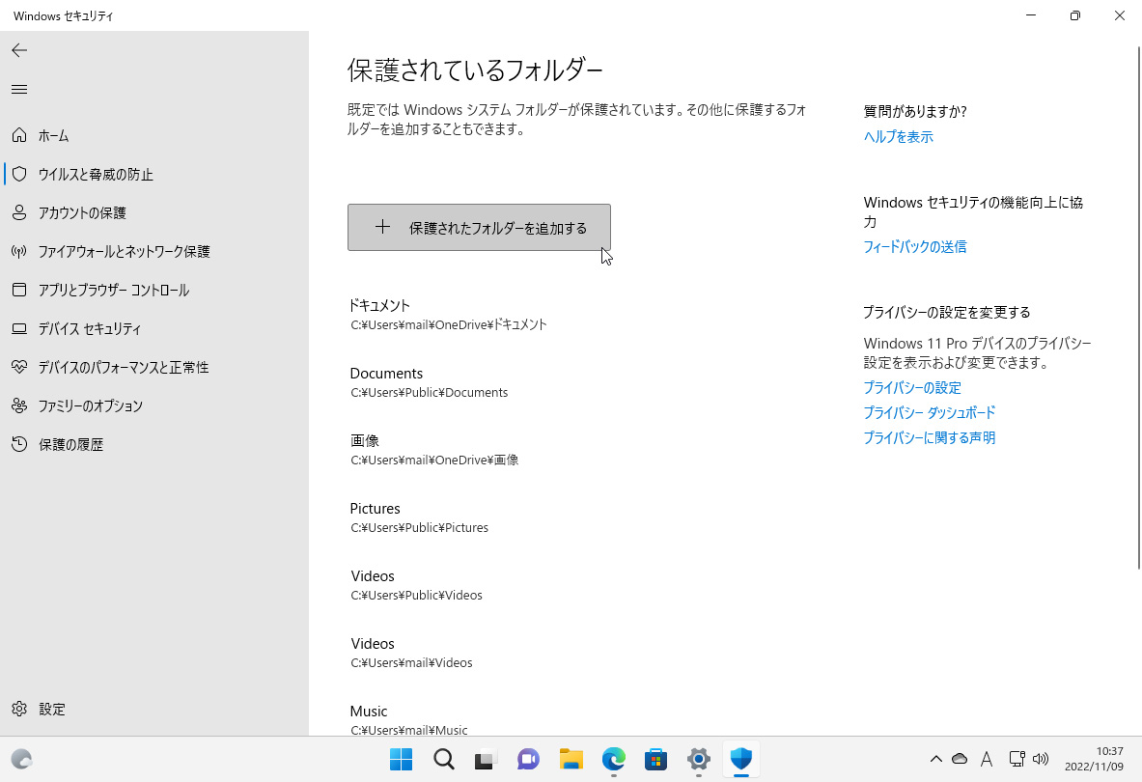
Task: Click the window icon for app control
Action: pyautogui.click(x=19, y=290)
